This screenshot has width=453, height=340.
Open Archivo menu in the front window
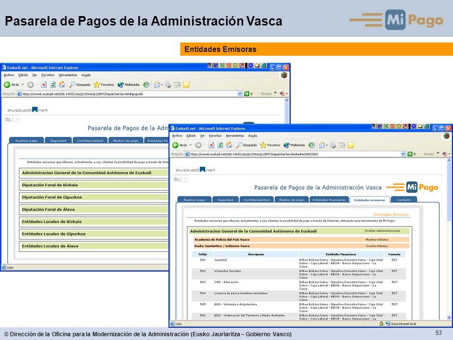tap(177, 136)
